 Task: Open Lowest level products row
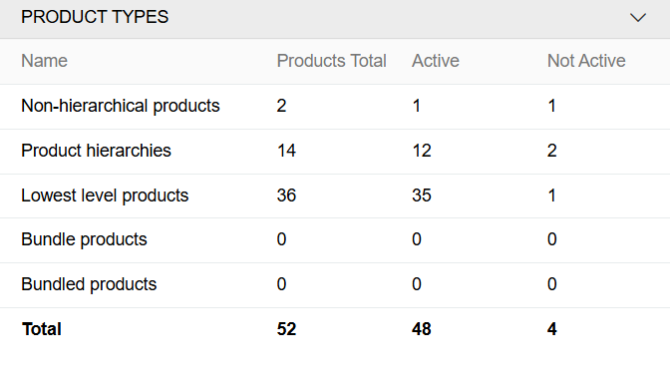click(335, 195)
